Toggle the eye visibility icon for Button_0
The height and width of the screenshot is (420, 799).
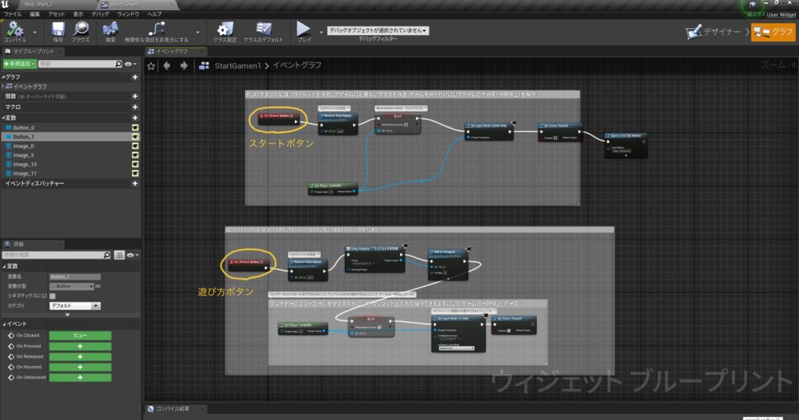134,126
